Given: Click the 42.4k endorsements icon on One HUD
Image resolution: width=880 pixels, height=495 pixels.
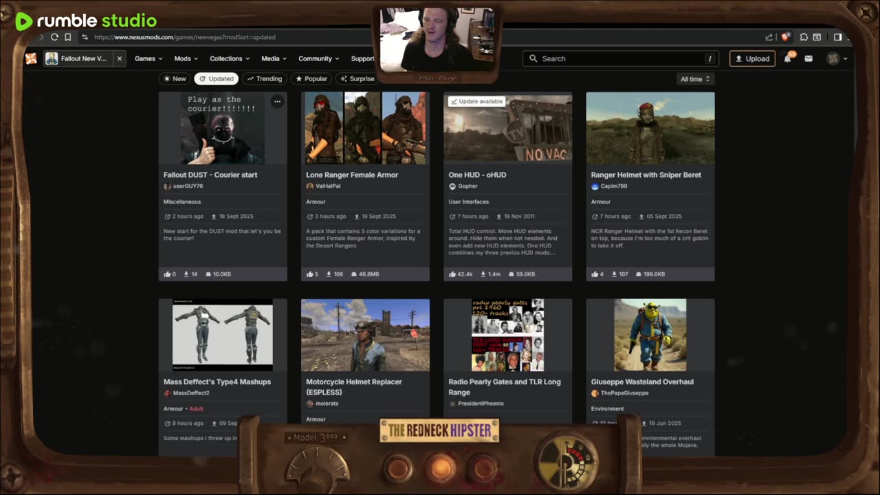Looking at the screenshot, I should pos(452,274).
